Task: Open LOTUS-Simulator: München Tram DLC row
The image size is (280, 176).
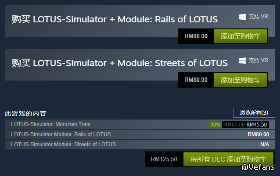Action: 51,124
